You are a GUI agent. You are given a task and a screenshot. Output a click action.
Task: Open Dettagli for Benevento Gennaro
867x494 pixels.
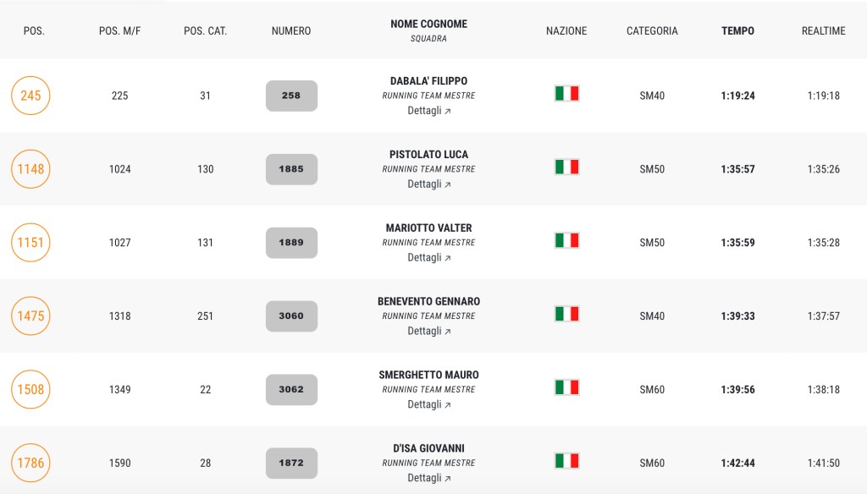428,332
